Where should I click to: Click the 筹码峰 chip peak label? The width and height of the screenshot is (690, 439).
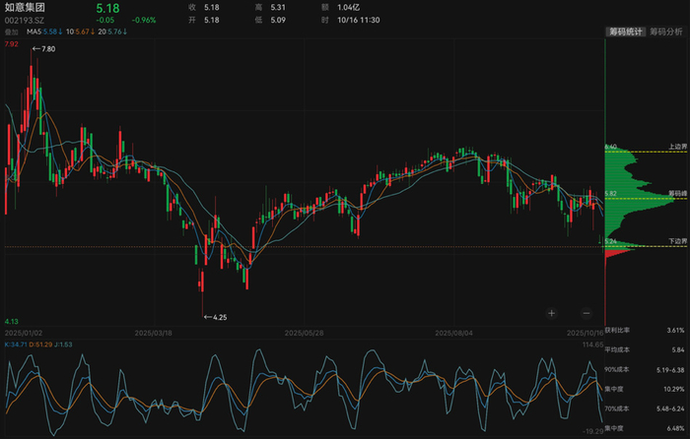pyautogui.click(x=676, y=193)
